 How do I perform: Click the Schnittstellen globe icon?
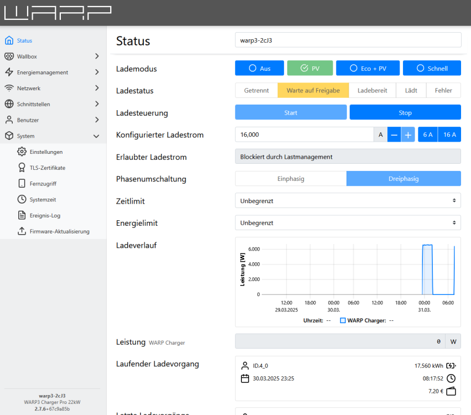point(9,104)
